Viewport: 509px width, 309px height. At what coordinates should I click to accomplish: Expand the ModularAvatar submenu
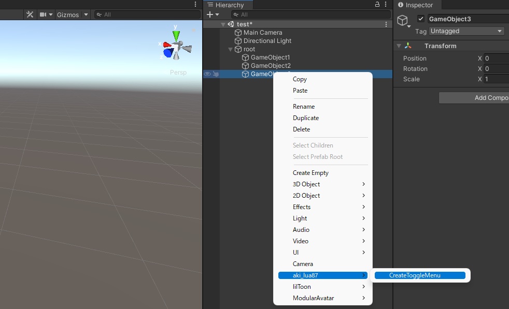pos(323,298)
